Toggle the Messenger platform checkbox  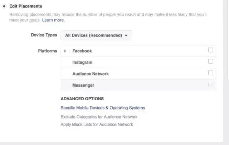[x=211, y=84]
